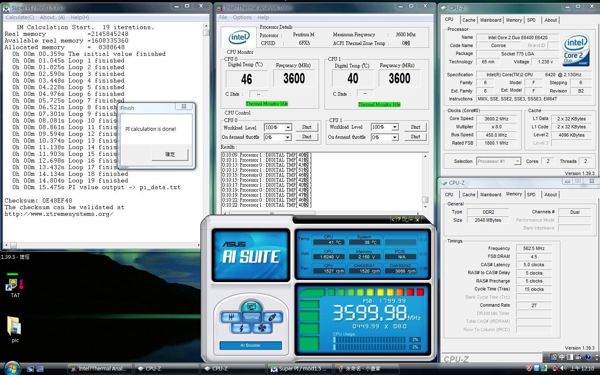Open Help(H) menu in Super PI
The width and height of the screenshot is (600, 375).
point(80,17)
